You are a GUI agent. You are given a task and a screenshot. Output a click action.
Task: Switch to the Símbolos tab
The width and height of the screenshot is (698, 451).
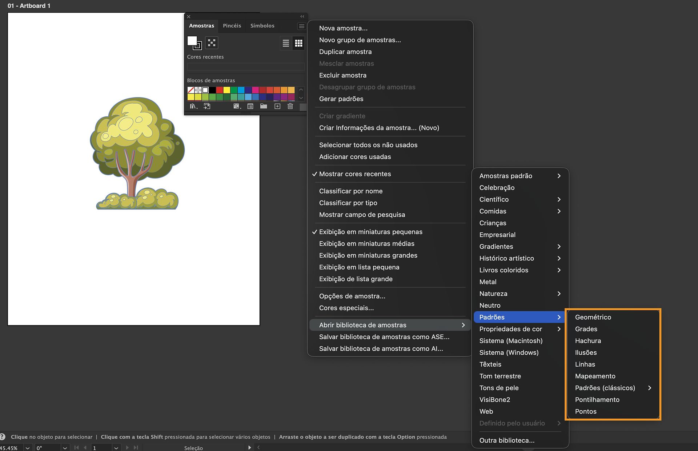click(262, 26)
